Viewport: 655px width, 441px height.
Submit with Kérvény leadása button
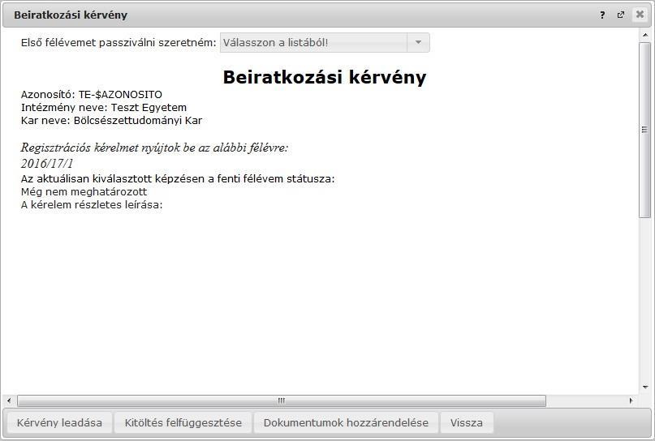click(59, 422)
